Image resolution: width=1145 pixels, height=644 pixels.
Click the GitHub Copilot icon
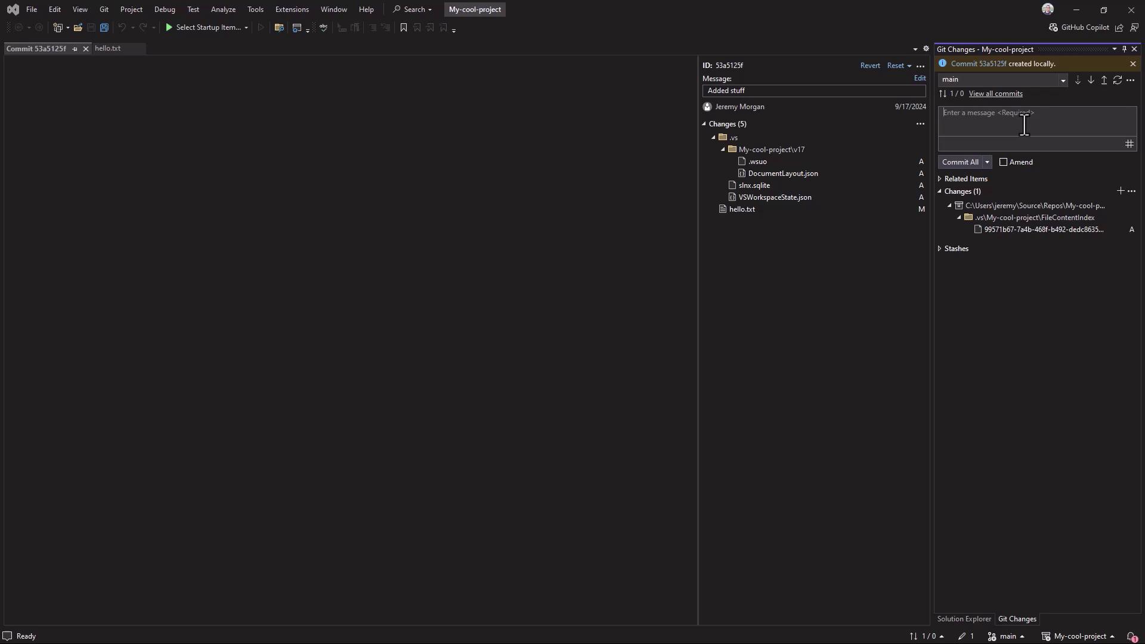coord(1053,27)
